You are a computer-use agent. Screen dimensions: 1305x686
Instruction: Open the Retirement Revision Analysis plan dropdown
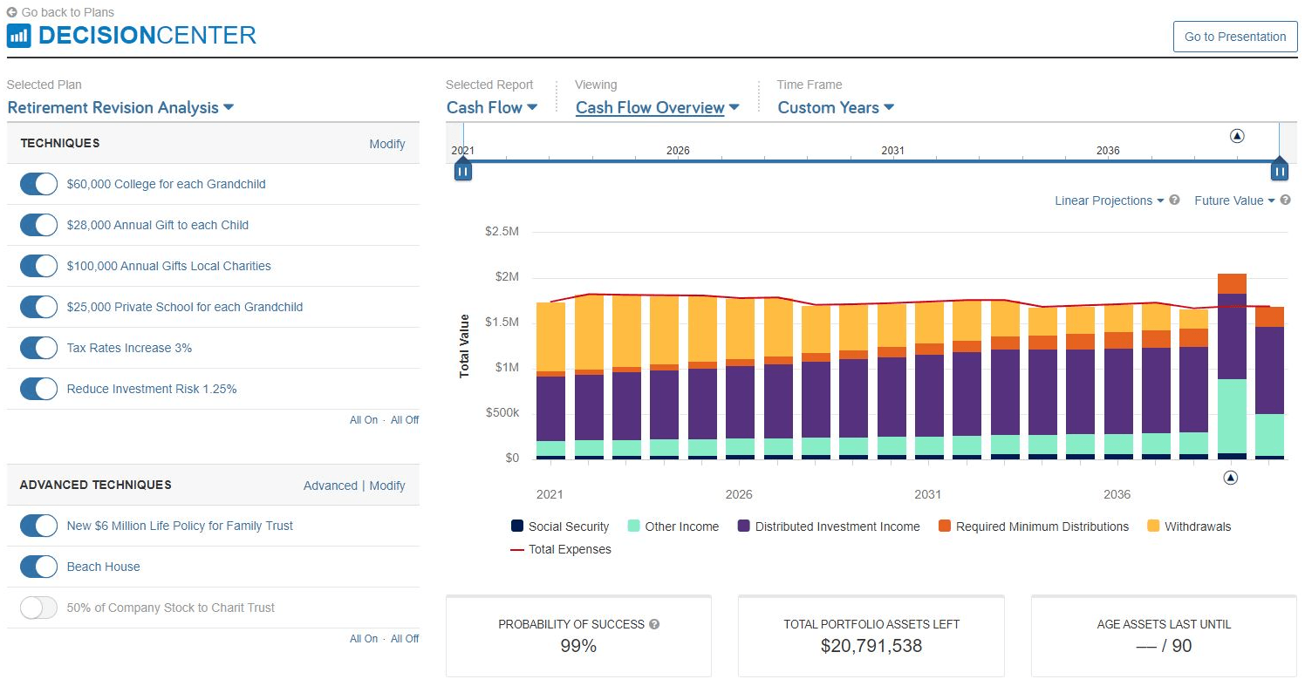click(x=120, y=107)
